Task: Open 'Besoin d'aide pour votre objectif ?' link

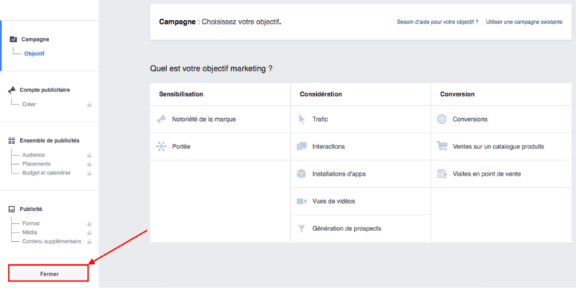Action: tap(438, 22)
